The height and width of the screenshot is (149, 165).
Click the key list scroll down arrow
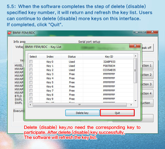pyautogui.click(x=136, y=101)
